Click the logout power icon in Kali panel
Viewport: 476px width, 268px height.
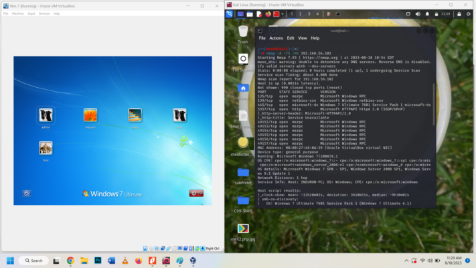[x=469, y=14]
